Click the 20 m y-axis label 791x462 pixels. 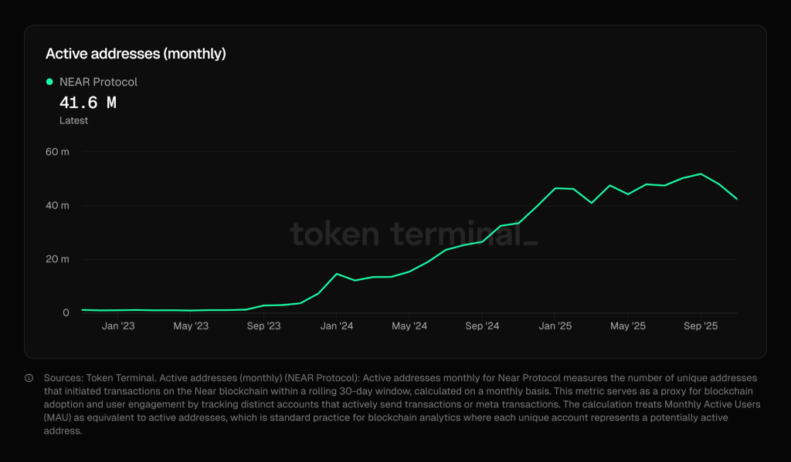coord(57,259)
